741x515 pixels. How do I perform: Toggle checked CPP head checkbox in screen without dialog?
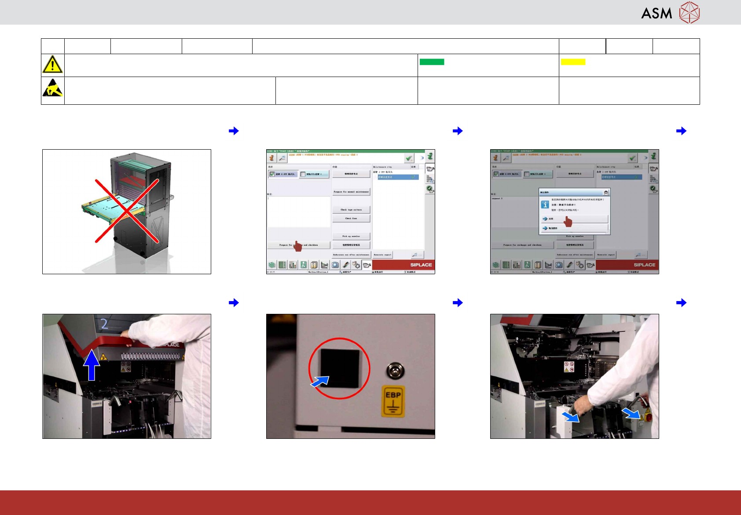pyautogui.click(x=272, y=174)
